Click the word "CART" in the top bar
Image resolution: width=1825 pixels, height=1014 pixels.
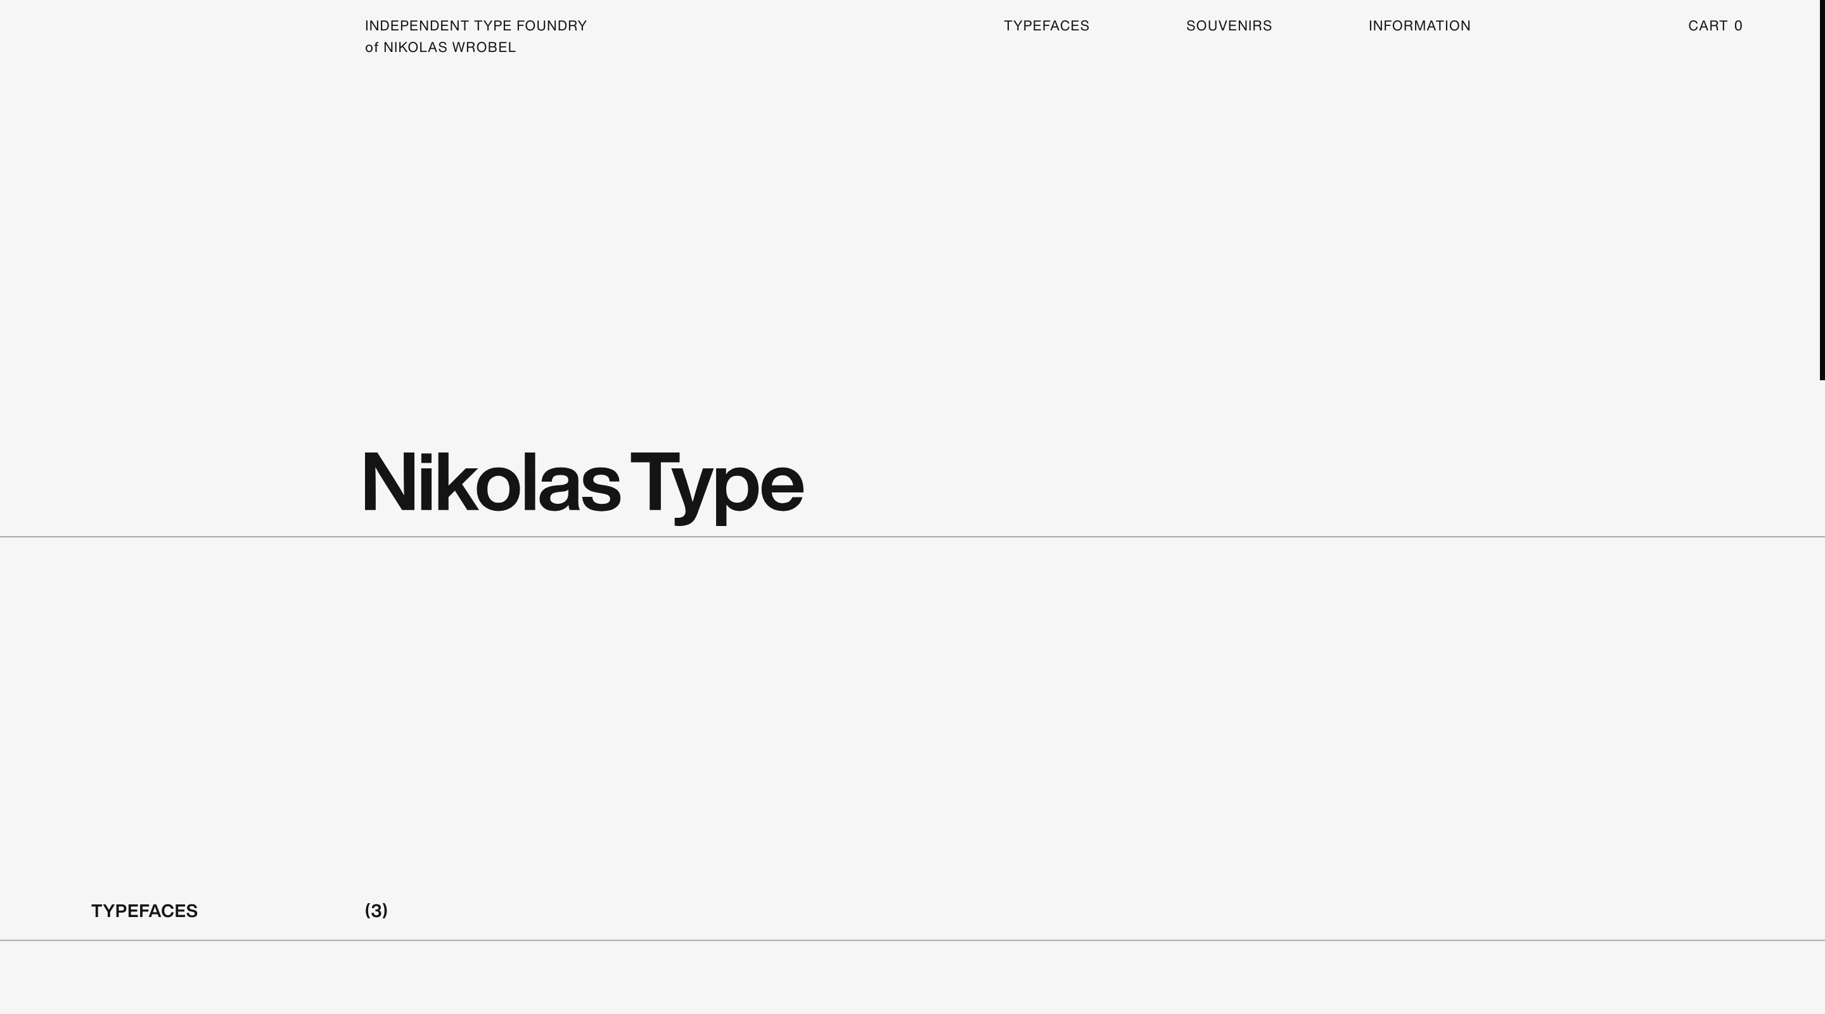pos(1707,26)
